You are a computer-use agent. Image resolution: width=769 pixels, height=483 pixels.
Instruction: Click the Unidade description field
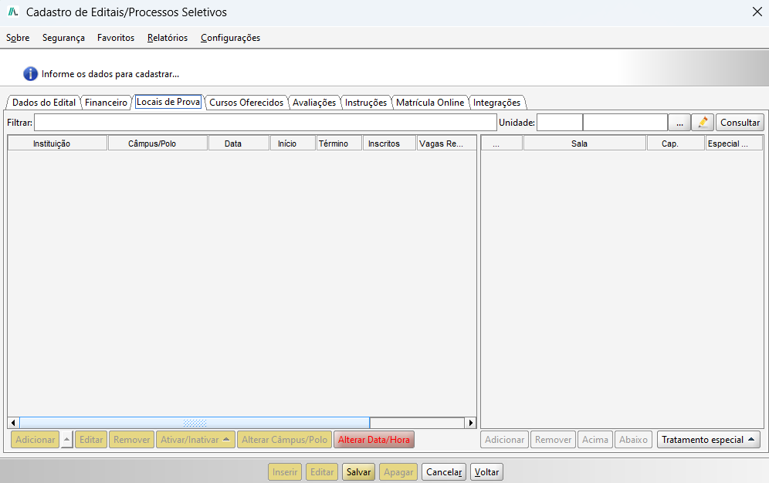[x=625, y=123]
